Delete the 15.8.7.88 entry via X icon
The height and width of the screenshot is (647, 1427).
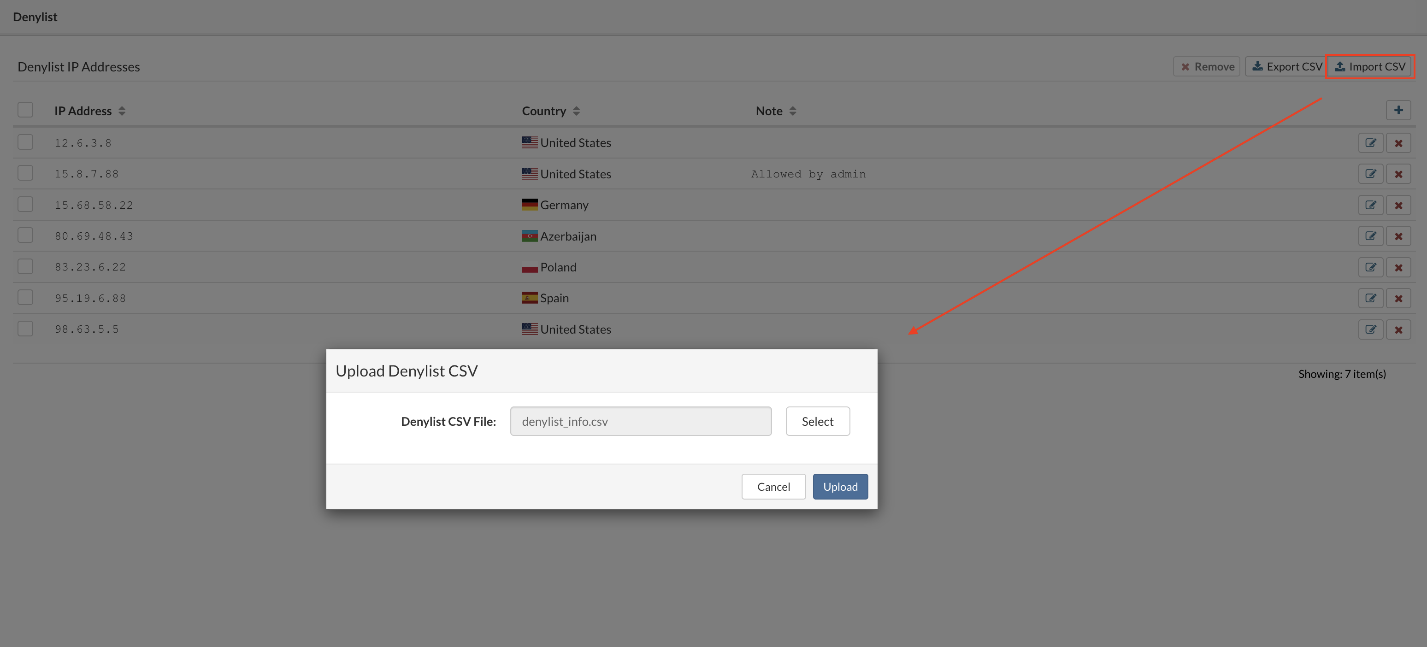tap(1398, 174)
